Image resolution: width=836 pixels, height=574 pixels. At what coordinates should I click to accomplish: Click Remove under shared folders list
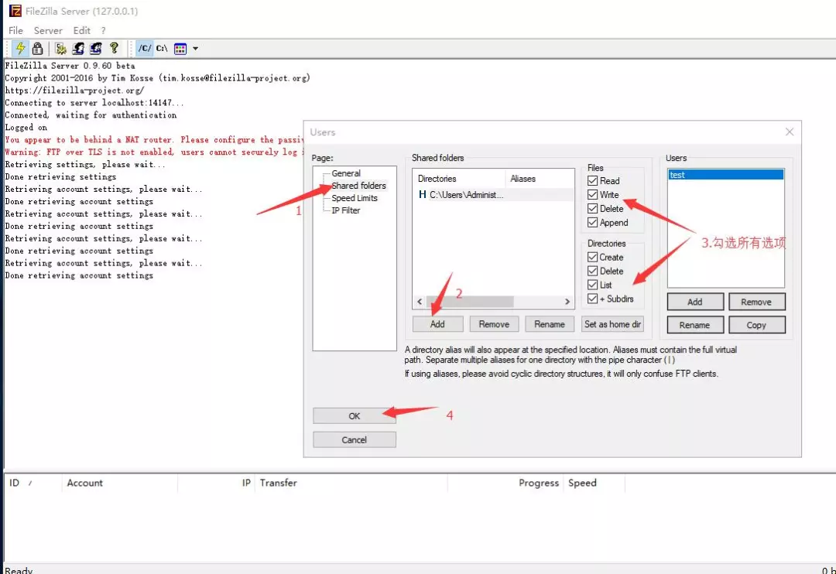494,324
